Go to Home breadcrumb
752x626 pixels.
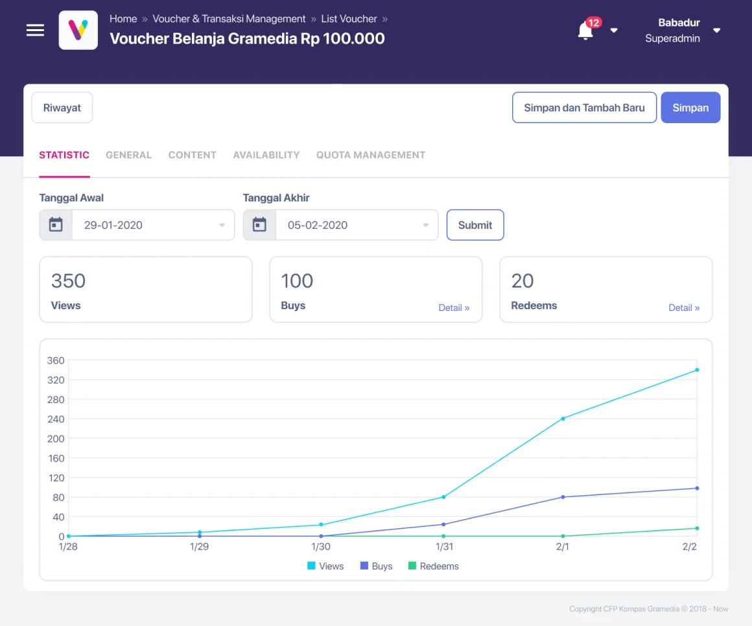(123, 19)
